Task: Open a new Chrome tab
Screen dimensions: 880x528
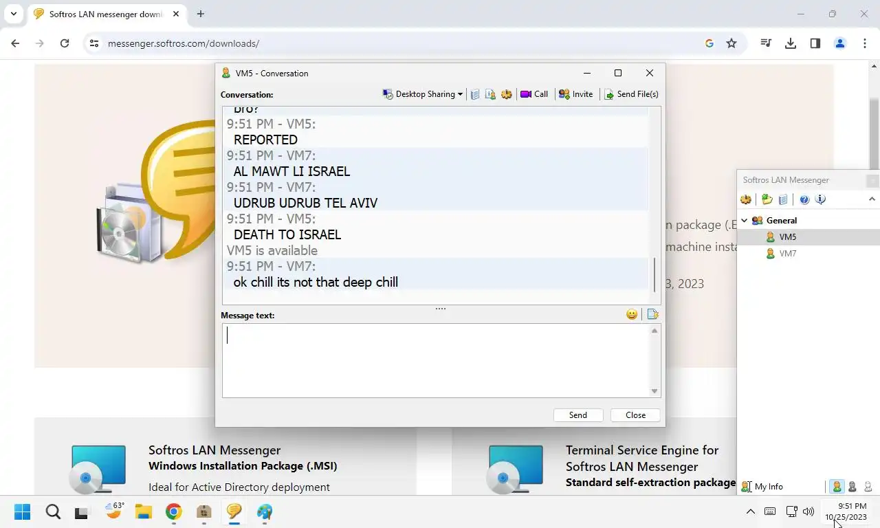Action: [x=201, y=14]
